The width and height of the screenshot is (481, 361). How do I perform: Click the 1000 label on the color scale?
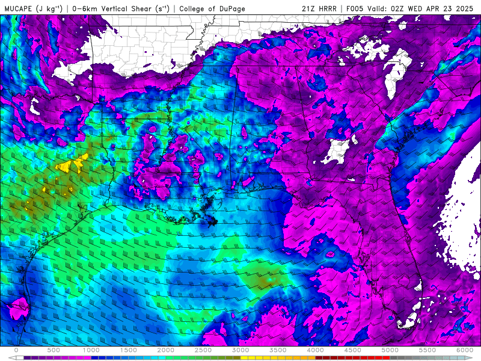91,350
